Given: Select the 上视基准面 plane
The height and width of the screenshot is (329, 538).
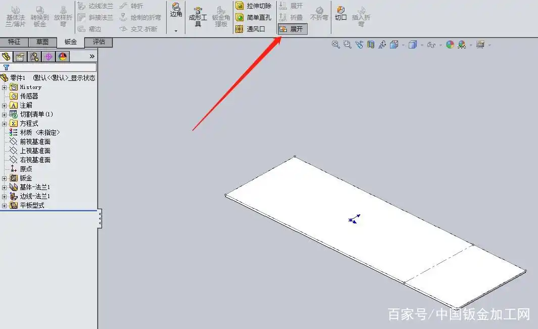Looking at the screenshot, I should pyautogui.click(x=35, y=151).
